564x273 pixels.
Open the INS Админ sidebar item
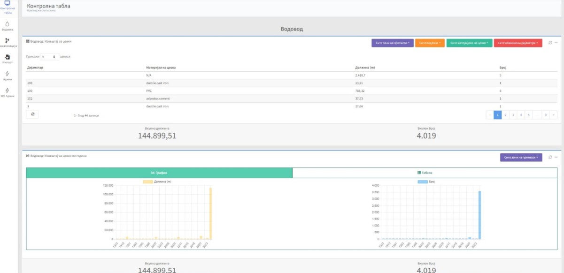(7, 92)
